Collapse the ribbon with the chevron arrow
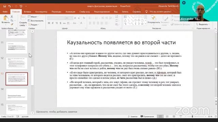 point(216,28)
